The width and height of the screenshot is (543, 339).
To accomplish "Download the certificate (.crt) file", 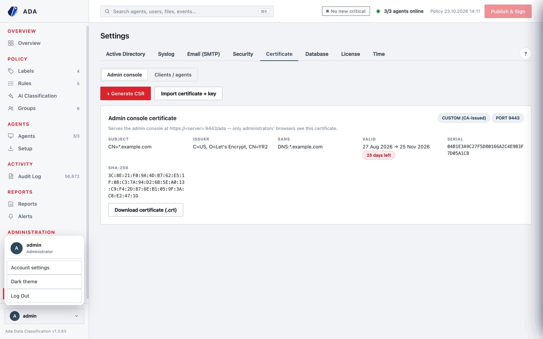I will [x=146, y=210].
